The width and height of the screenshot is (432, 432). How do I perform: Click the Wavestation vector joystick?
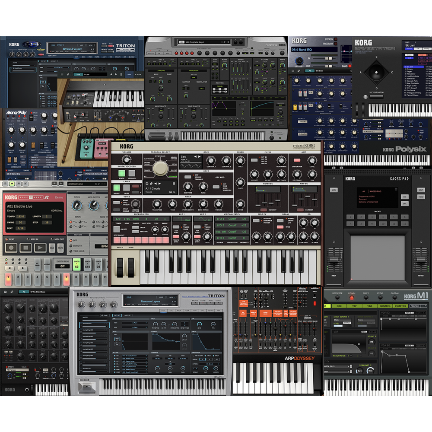tap(376, 73)
